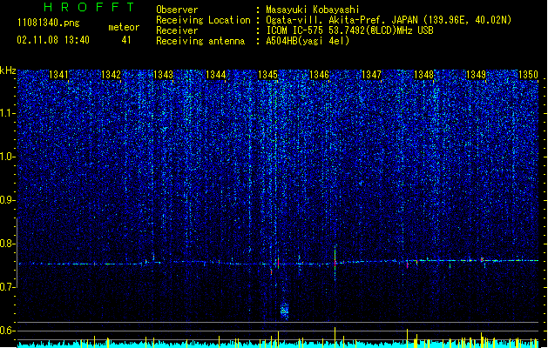
Task: Select the meteor count value 41
Action: tap(126, 40)
